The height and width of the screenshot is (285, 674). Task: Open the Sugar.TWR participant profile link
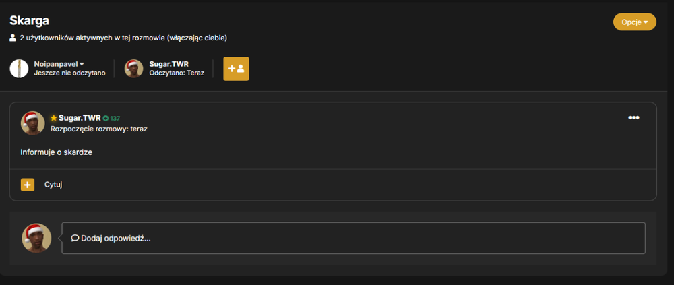(x=169, y=64)
